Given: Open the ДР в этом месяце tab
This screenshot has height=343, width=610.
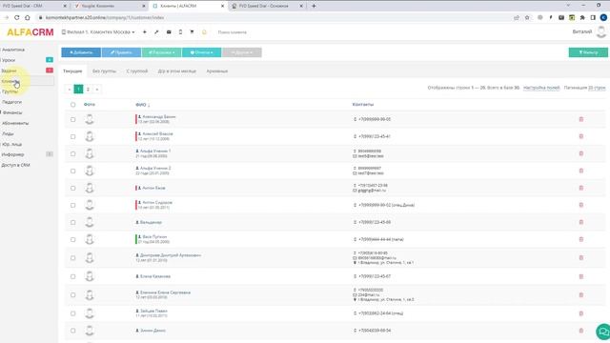Looking at the screenshot, I should point(177,71).
